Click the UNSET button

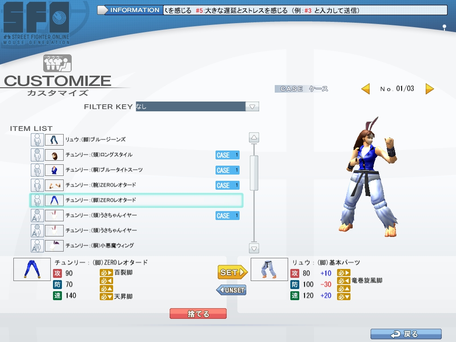pyautogui.click(x=232, y=290)
